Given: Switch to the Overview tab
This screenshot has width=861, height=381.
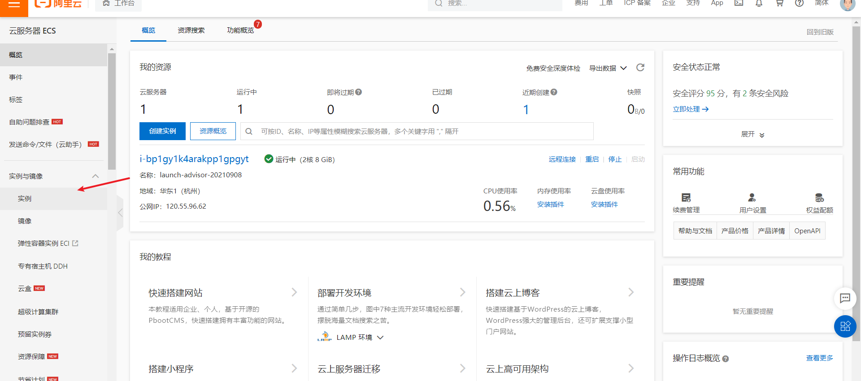Looking at the screenshot, I should [148, 30].
